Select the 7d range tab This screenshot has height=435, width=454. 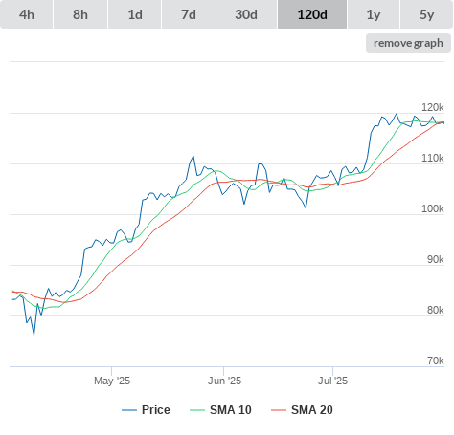click(x=189, y=14)
